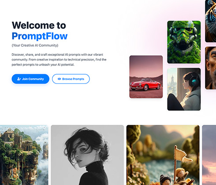
Task: Click the Browse Prompts button
Action: [71, 79]
